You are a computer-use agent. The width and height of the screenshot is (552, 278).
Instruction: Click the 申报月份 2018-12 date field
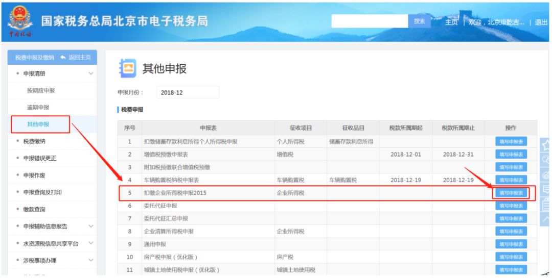point(188,92)
